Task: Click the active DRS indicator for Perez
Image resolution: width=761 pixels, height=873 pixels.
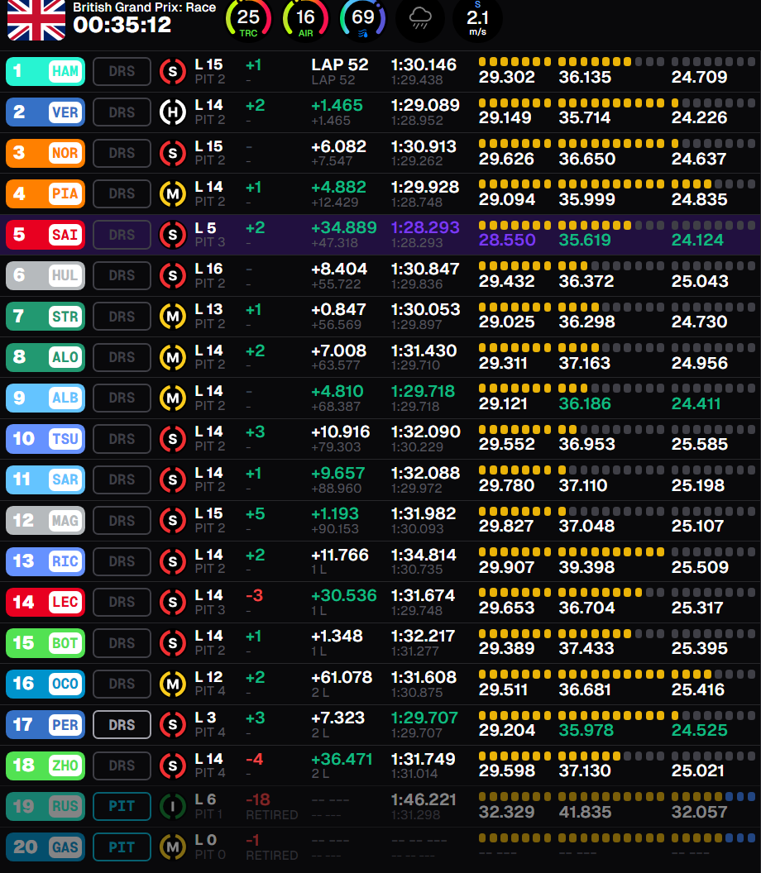Action: [x=122, y=724]
